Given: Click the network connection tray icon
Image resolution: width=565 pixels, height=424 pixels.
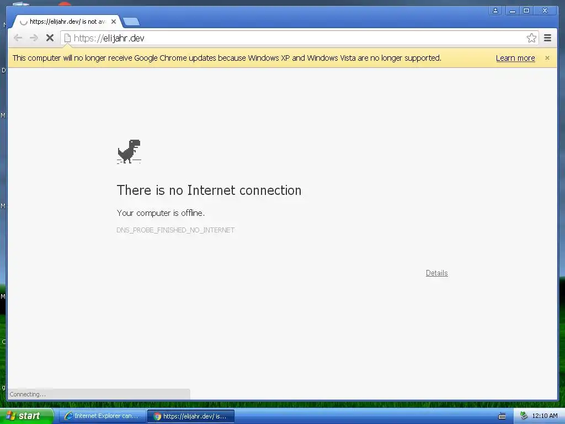Looking at the screenshot, I should pyautogui.click(x=524, y=416).
